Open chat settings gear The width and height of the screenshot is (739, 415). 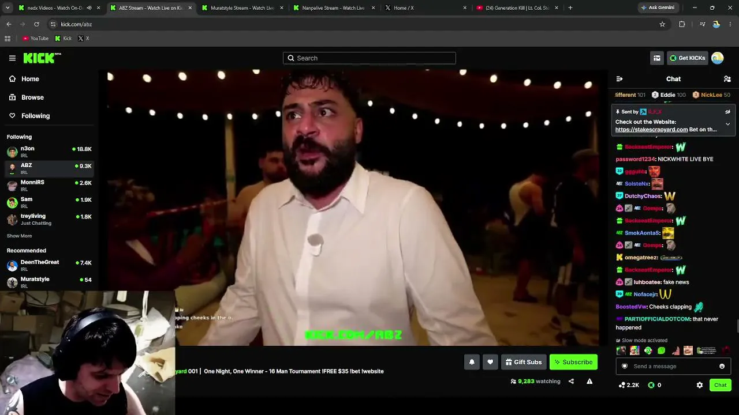coord(700,385)
